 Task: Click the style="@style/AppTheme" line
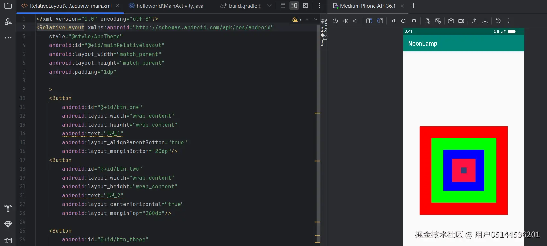(86, 36)
